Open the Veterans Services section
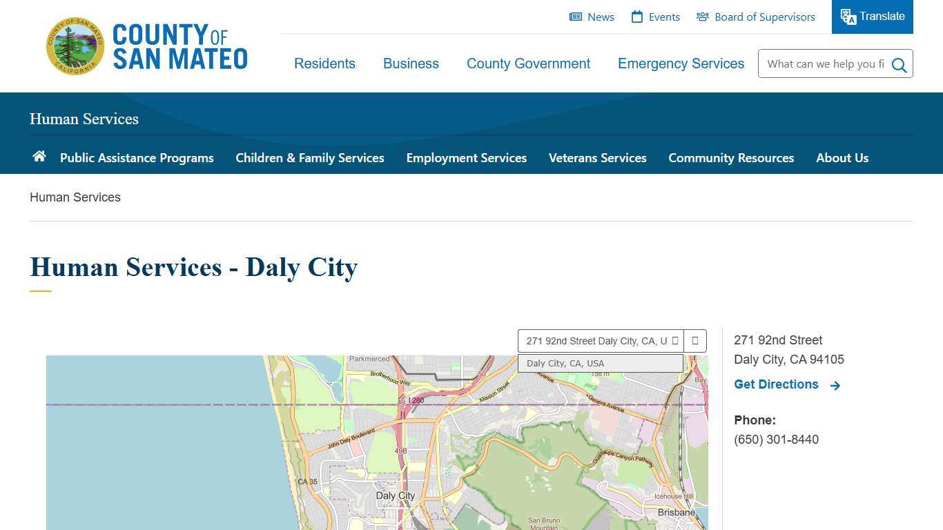 [598, 158]
